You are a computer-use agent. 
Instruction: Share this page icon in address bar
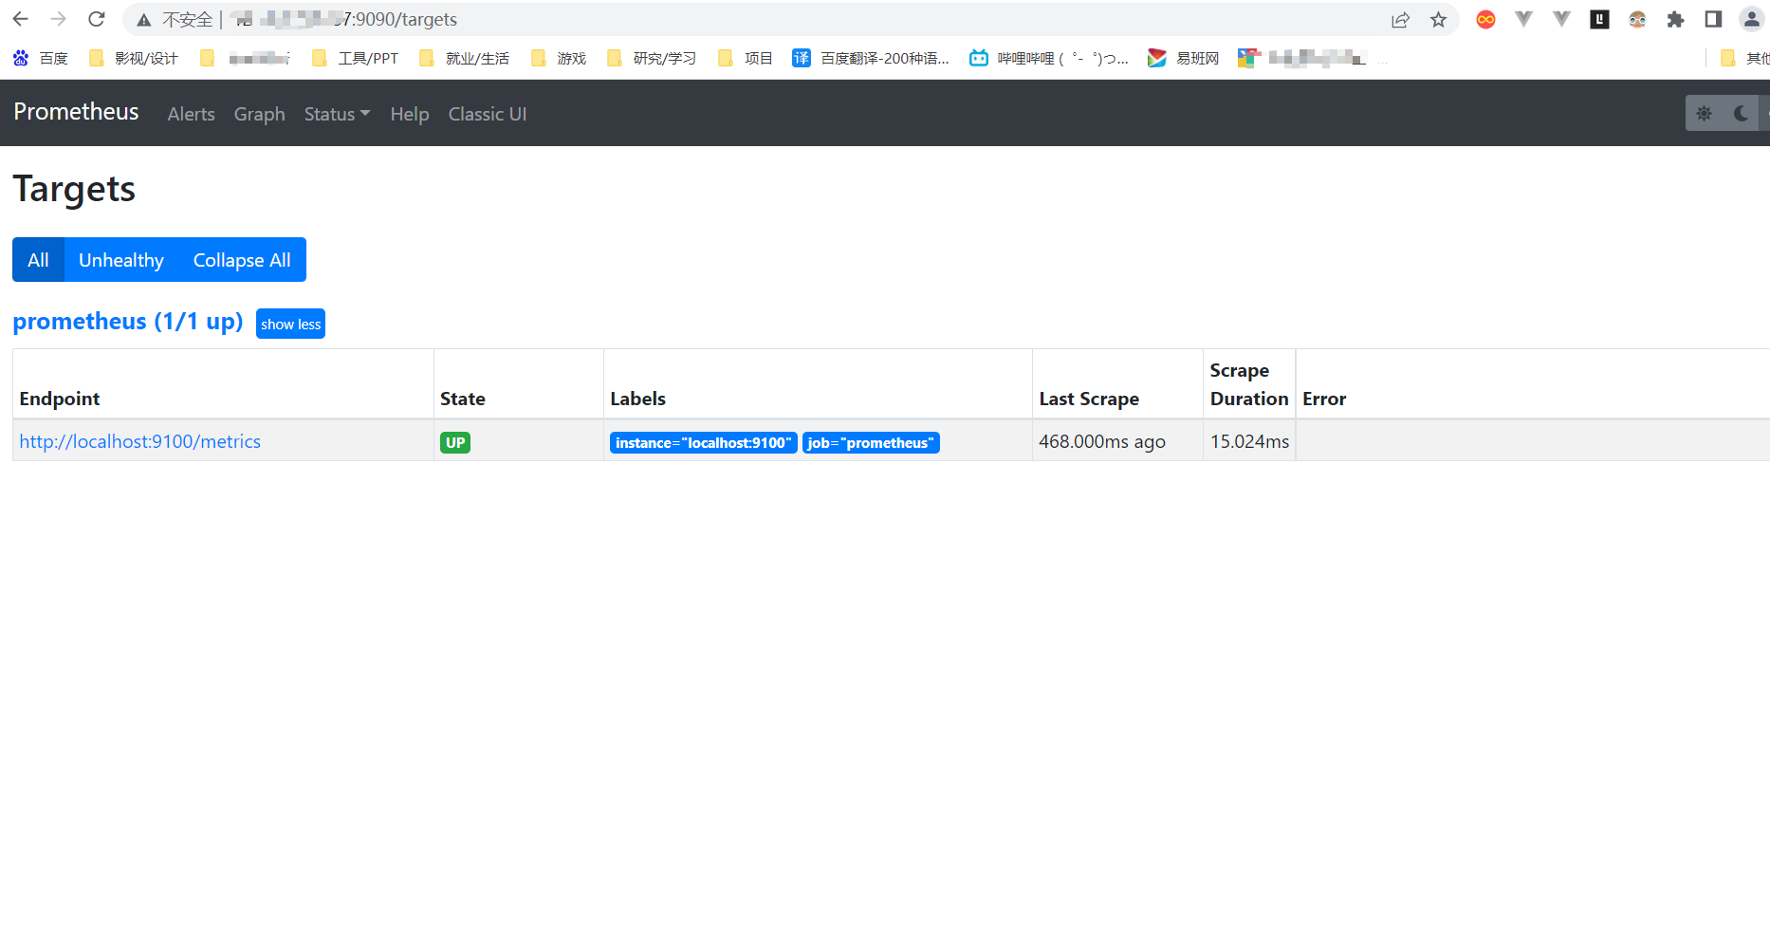tap(1400, 20)
